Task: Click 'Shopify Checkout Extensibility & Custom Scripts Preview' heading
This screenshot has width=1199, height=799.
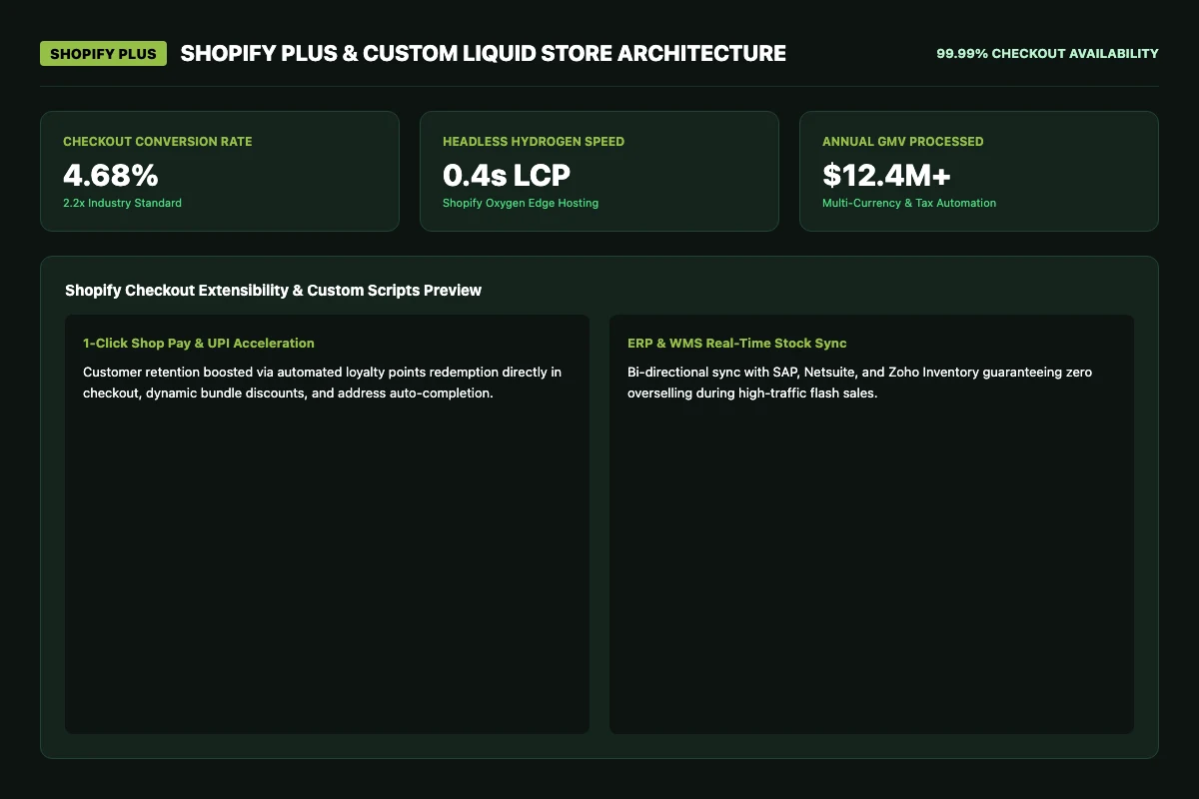Action: 273,291
